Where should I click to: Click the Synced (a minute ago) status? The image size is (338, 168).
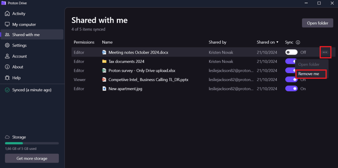tap(32, 90)
